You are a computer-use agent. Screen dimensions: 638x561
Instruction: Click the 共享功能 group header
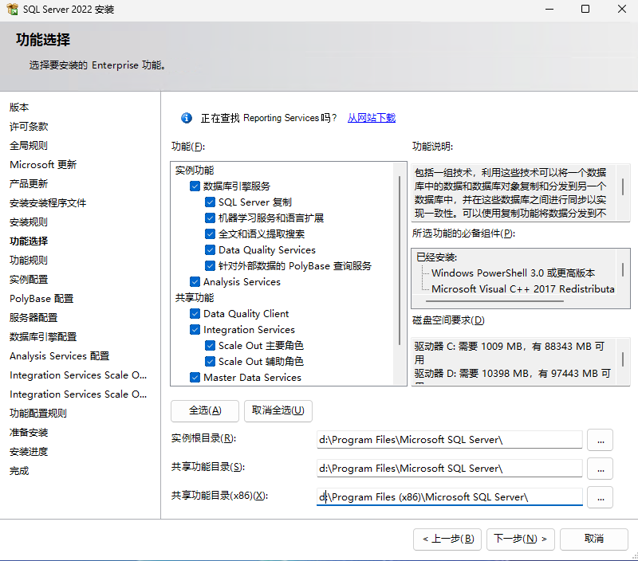click(195, 297)
